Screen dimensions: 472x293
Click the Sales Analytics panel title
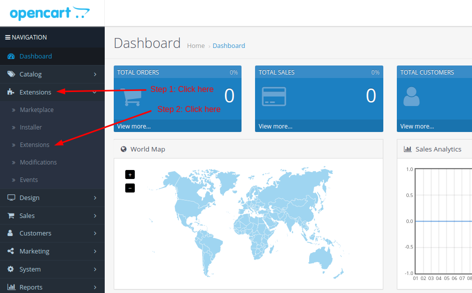pos(438,149)
